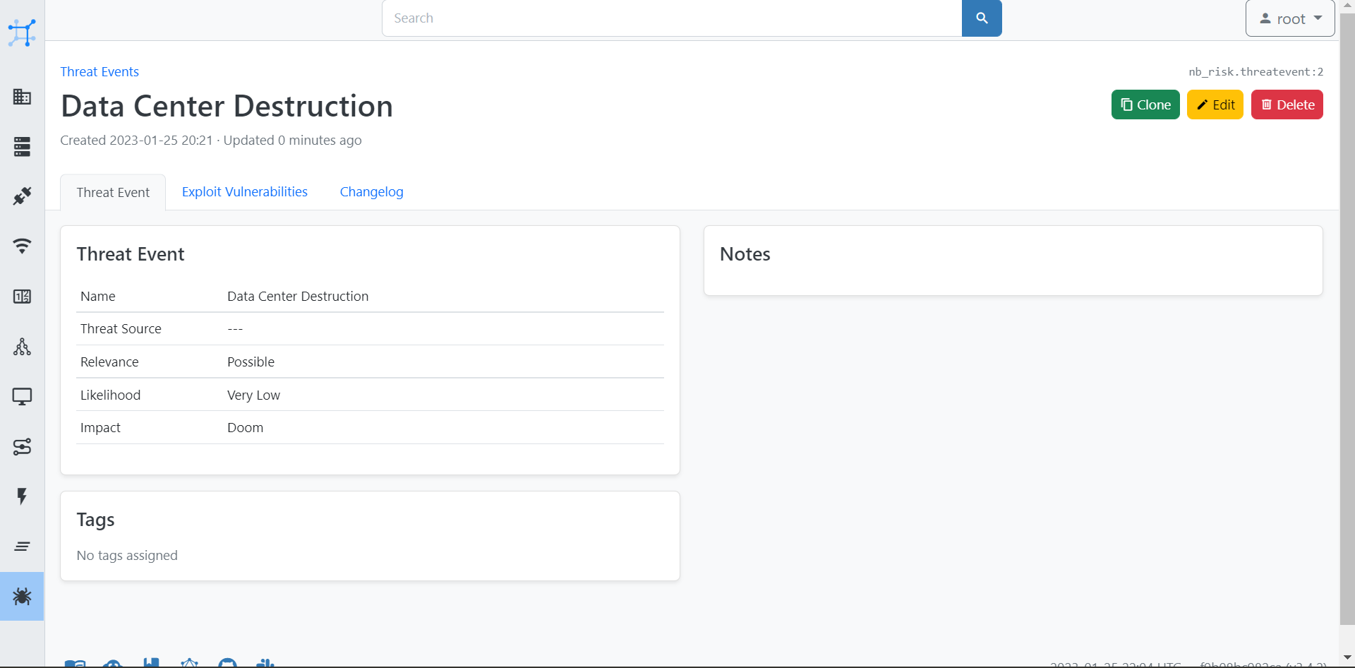Click the nb_risk.threatevent:2 identifier
Viewport: 1355px width, 668px height.
tap(1255, 71)
